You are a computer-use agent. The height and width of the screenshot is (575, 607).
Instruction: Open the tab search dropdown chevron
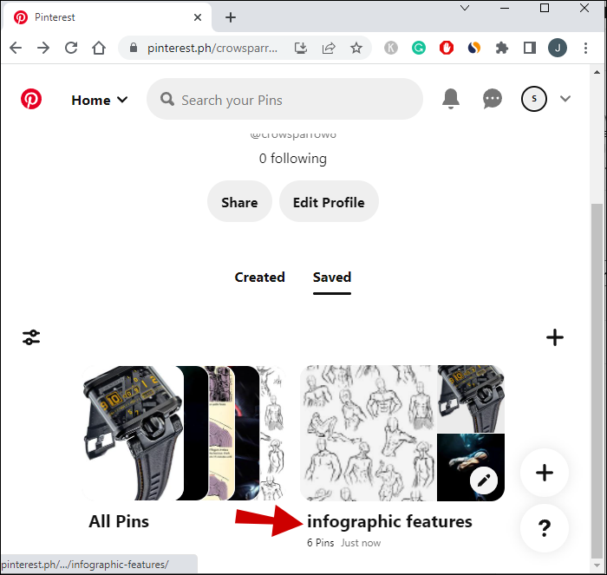[465, 8]
